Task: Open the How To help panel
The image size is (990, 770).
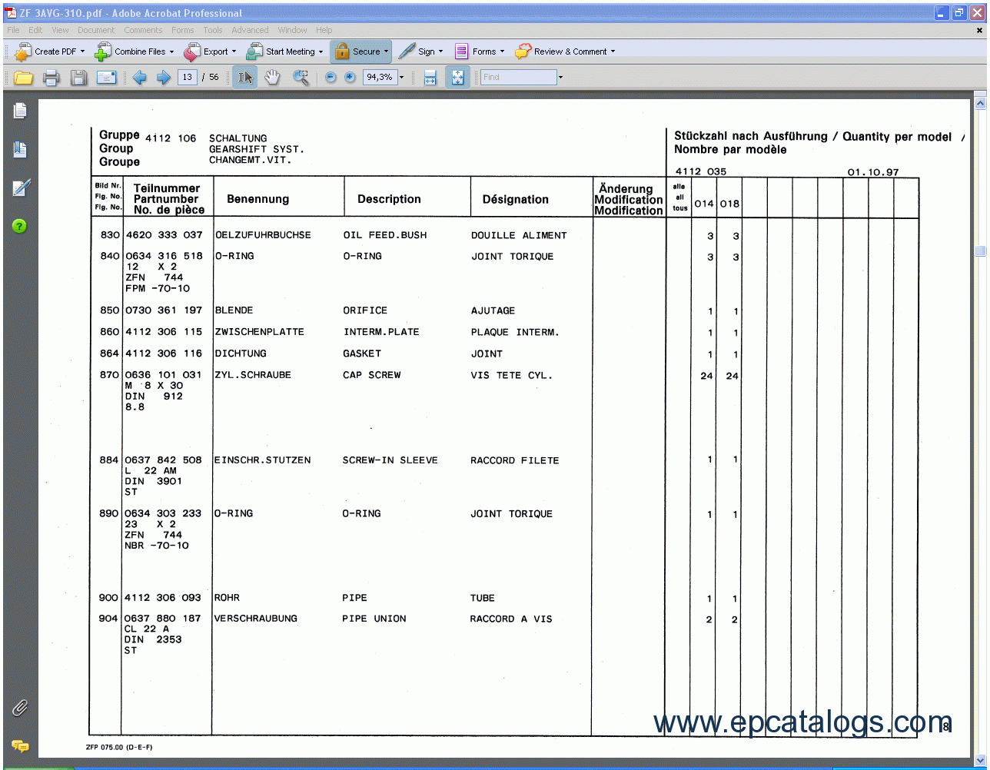Action: (x=20, y=226)
